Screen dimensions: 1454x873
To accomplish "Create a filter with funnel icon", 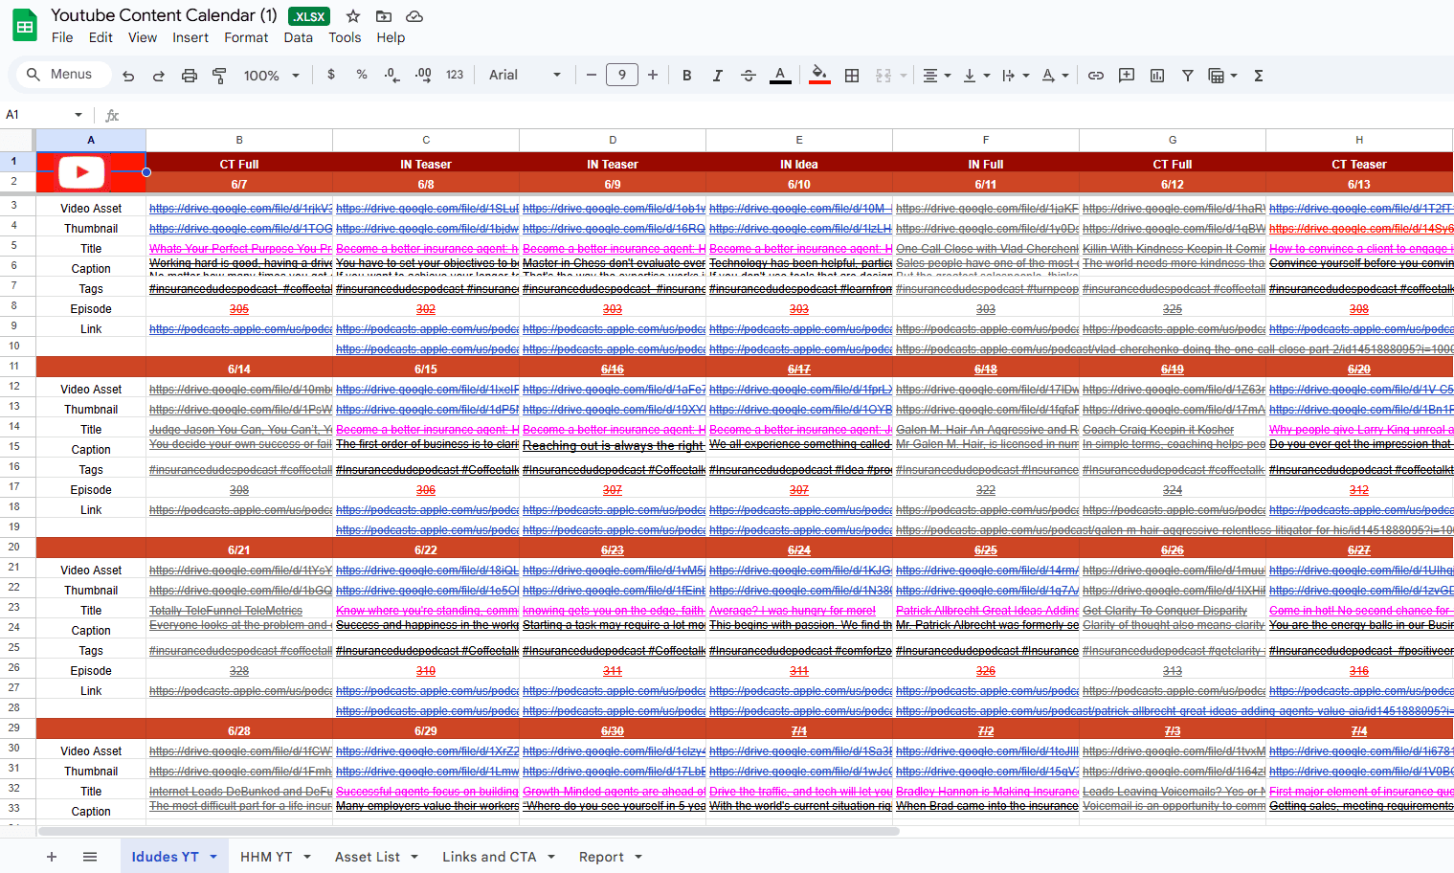I will pyautogui.click(x=1188, y=76).
